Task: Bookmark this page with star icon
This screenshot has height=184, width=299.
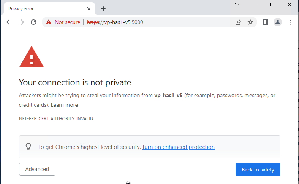Action: click(x=250, y=22)
